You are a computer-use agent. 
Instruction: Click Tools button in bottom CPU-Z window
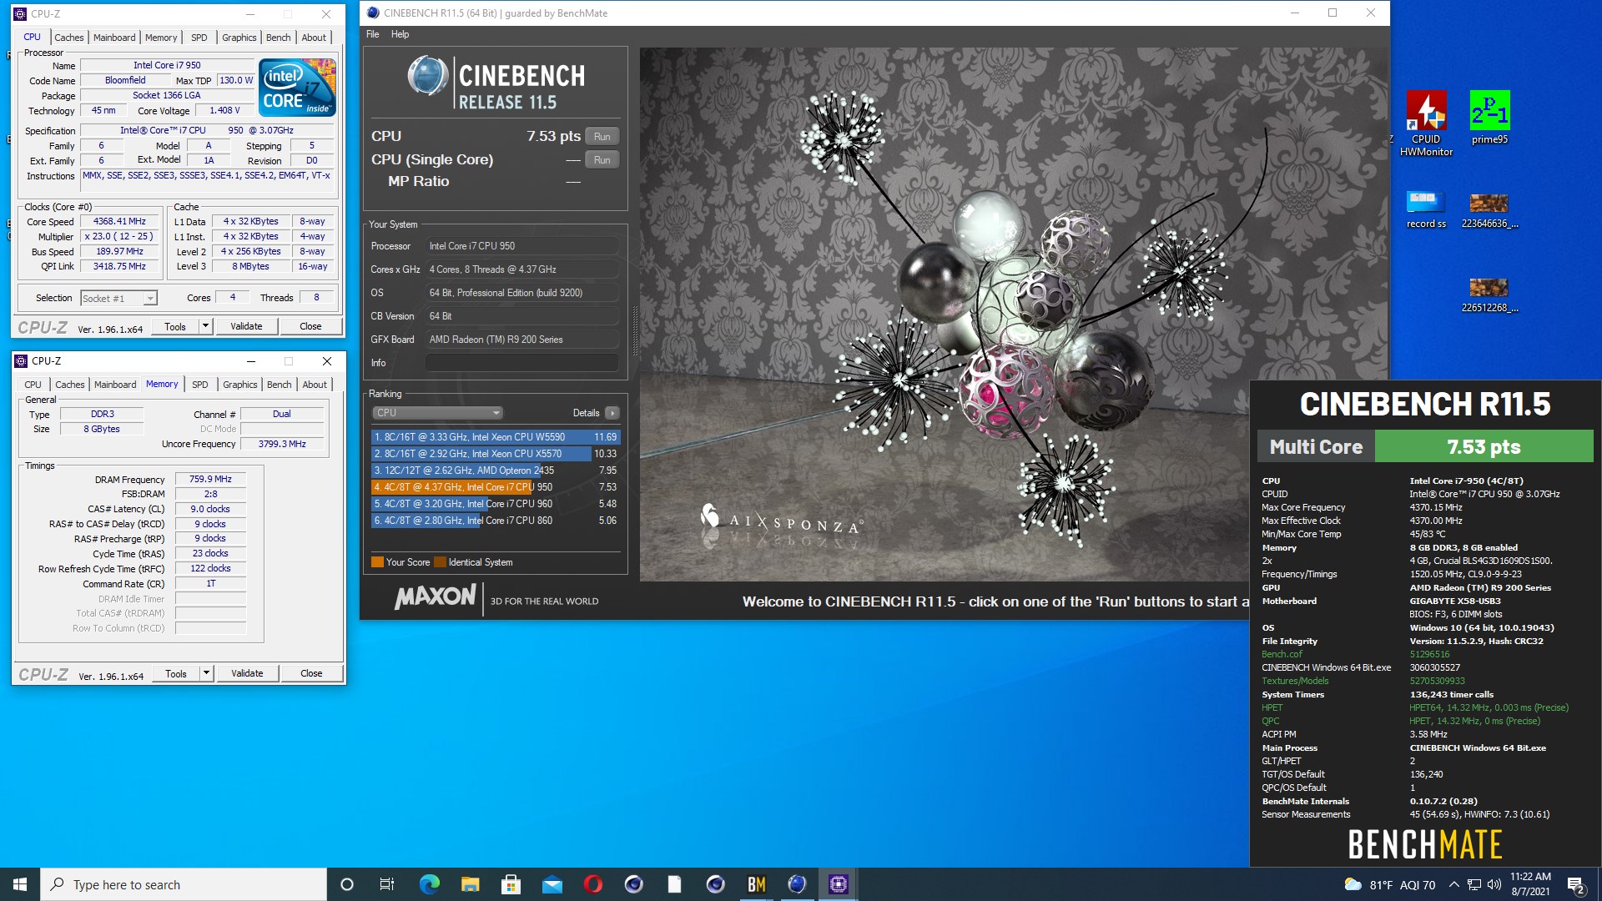176,673
